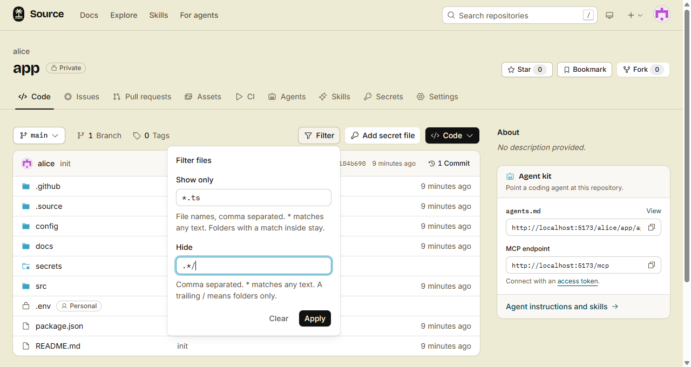
Task: Click the file icon beside package.json
Action: pos(25,326)
